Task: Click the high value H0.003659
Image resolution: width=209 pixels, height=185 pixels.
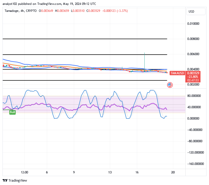Action: pyautogui.click(x=62, y=11)
